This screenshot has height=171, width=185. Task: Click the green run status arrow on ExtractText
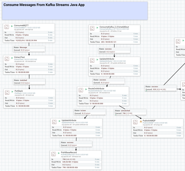(x=12, y=58)
